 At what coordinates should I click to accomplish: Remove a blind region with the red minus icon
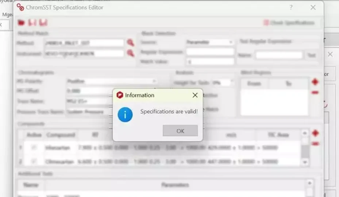pyautogui.click(x=315, y=92)
